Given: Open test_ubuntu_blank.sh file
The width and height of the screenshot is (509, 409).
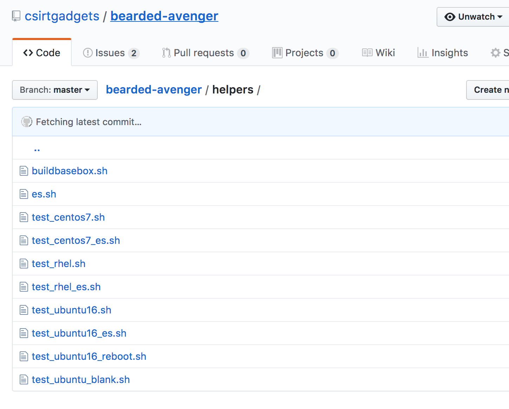Looking at the screenshot, I should point(81,379).
